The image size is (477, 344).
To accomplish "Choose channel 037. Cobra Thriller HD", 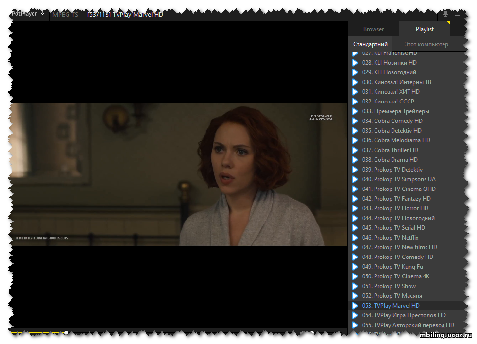I will tap(407, 151).
